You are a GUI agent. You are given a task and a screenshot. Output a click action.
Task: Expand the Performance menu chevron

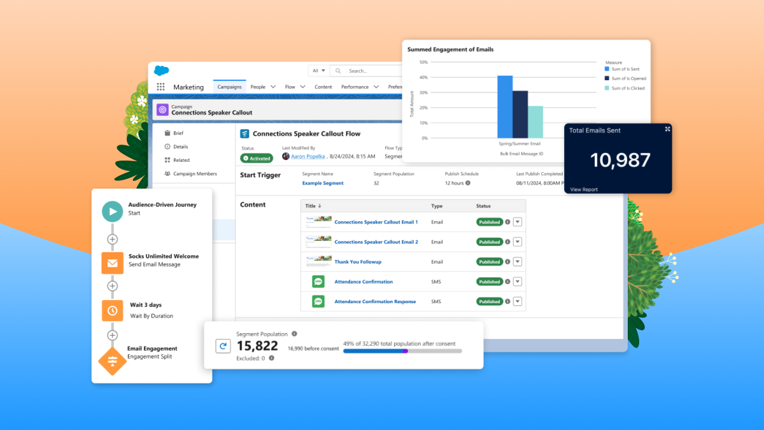tap(376, 87)
